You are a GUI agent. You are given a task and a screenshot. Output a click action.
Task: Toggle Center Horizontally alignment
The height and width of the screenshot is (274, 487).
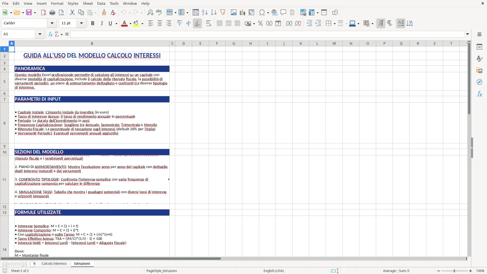pos(159,24)
